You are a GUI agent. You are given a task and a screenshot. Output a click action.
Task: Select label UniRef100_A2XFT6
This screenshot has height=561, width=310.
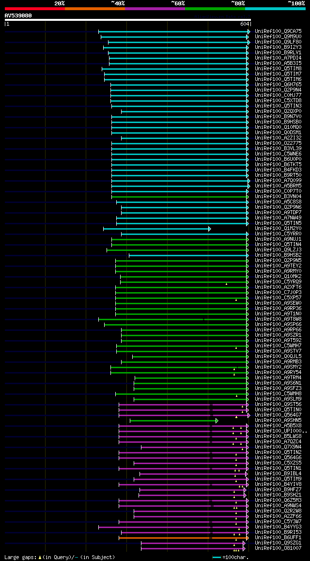[x=278, y=287]
